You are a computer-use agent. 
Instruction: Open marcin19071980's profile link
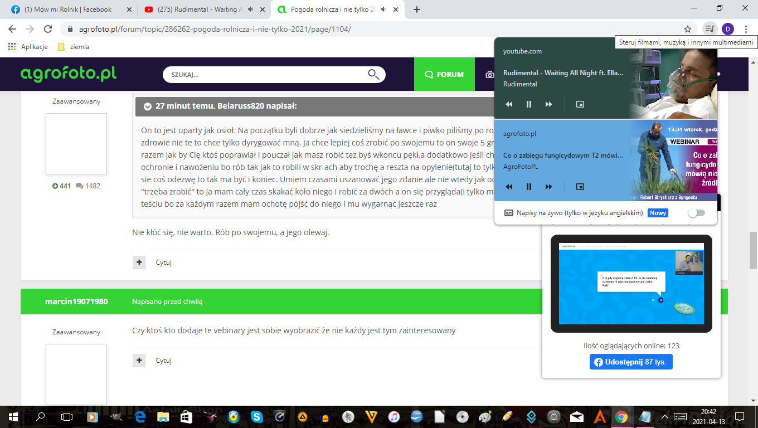coord(76,301)
